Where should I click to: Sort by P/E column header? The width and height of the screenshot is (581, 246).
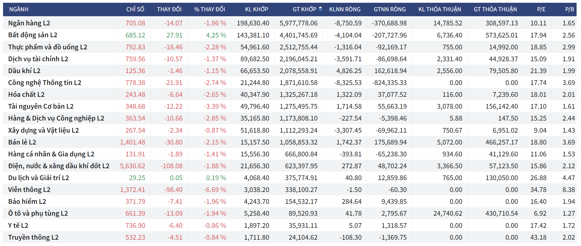tap(541, 9)
